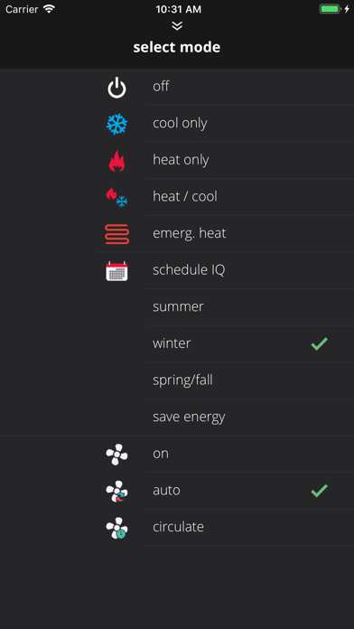Tap the red flame heat icon
Viewport: 354px width, 629px height.
tap(116, 161)
